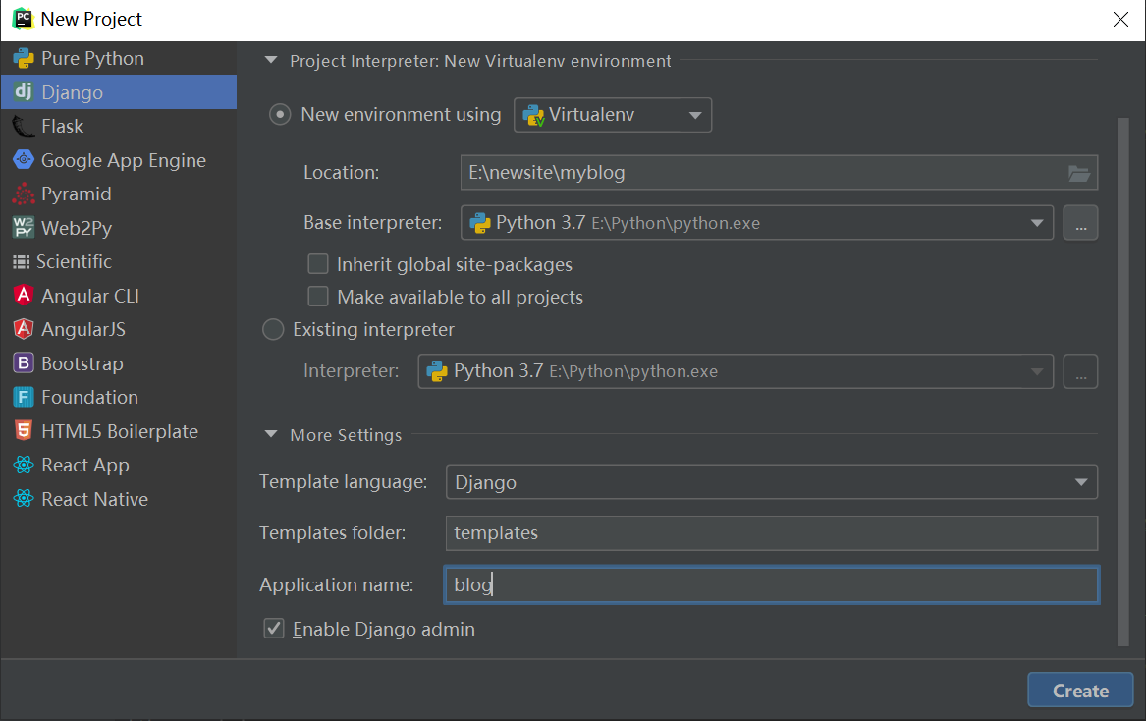Click the Google App Engine icon
1146x721 pixels.
click(24, 160)
